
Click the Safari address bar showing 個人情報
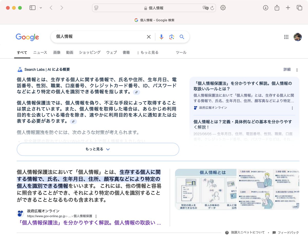click(x=154, y=8)
